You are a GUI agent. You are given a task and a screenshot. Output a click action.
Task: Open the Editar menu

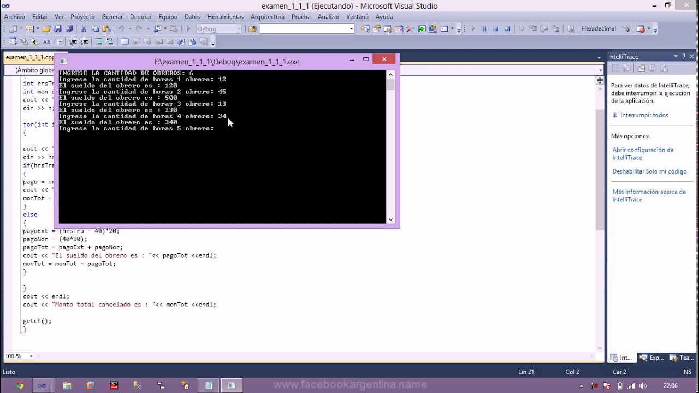40,17
